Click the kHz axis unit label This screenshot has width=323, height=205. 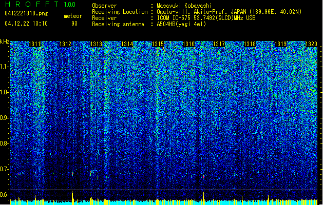tap(5, 42)
